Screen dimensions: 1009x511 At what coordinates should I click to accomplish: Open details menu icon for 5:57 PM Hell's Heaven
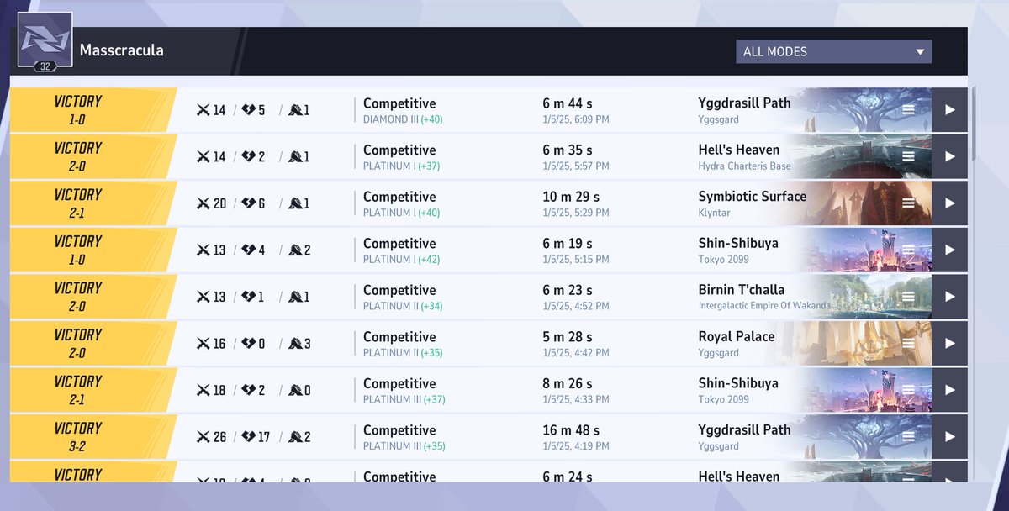(x=908, y=156)
